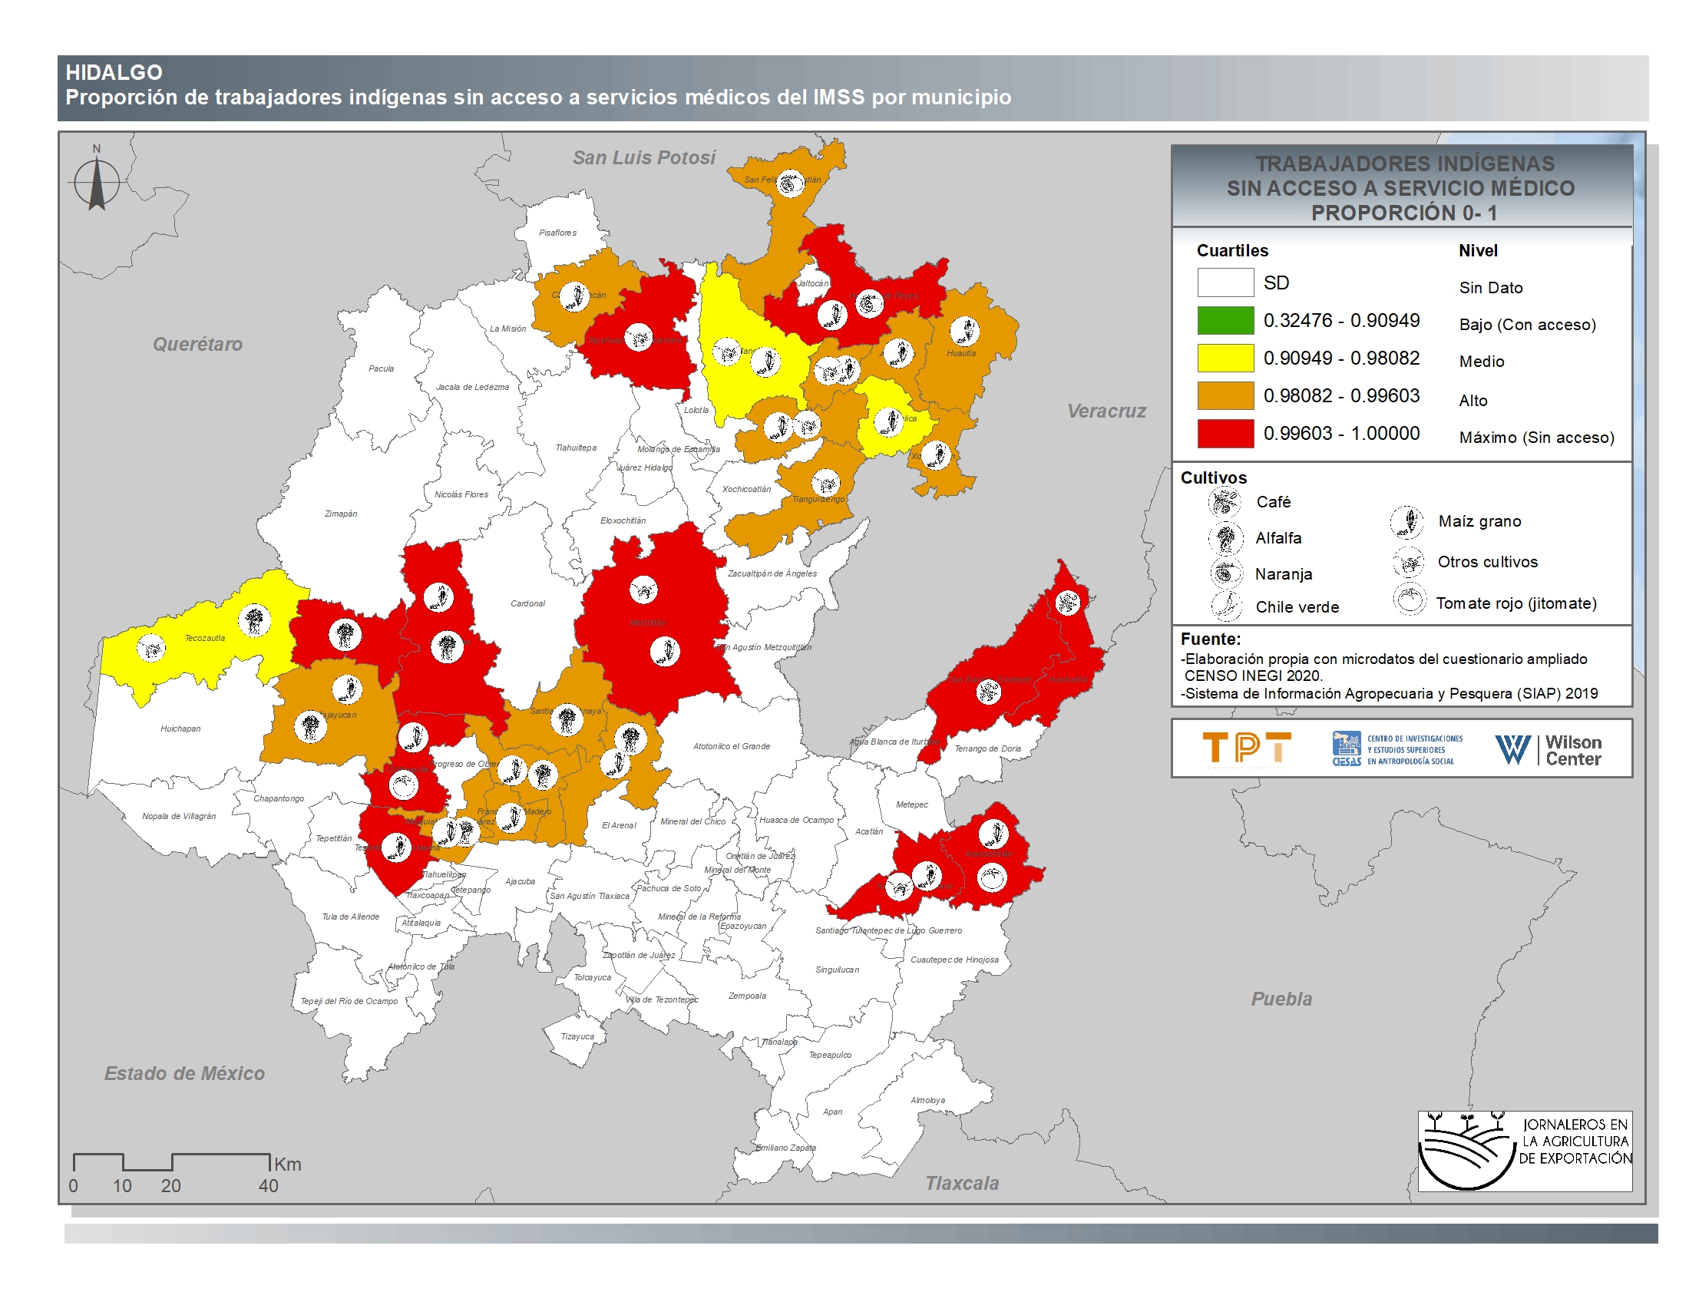Click the Naranja crop legend icon
The height and width of the screenshot is (1305, 1689).
pos(1226,573)
